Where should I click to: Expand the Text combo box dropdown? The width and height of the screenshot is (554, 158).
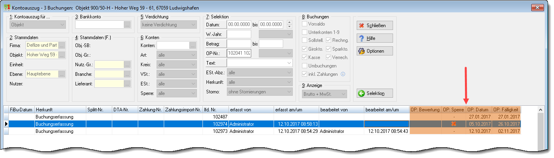[289, 63]
